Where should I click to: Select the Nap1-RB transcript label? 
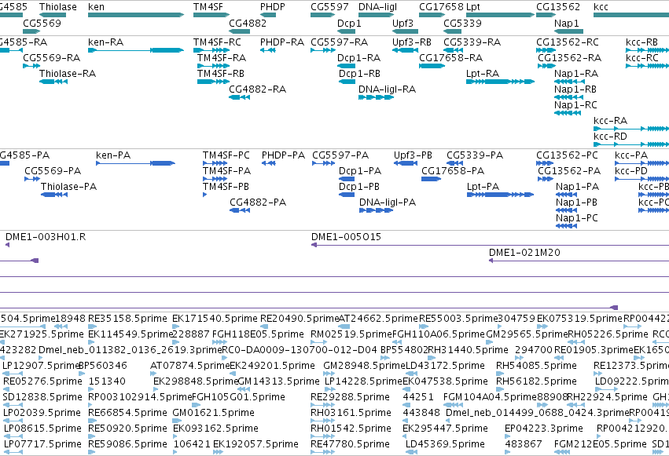coord(575,89)
